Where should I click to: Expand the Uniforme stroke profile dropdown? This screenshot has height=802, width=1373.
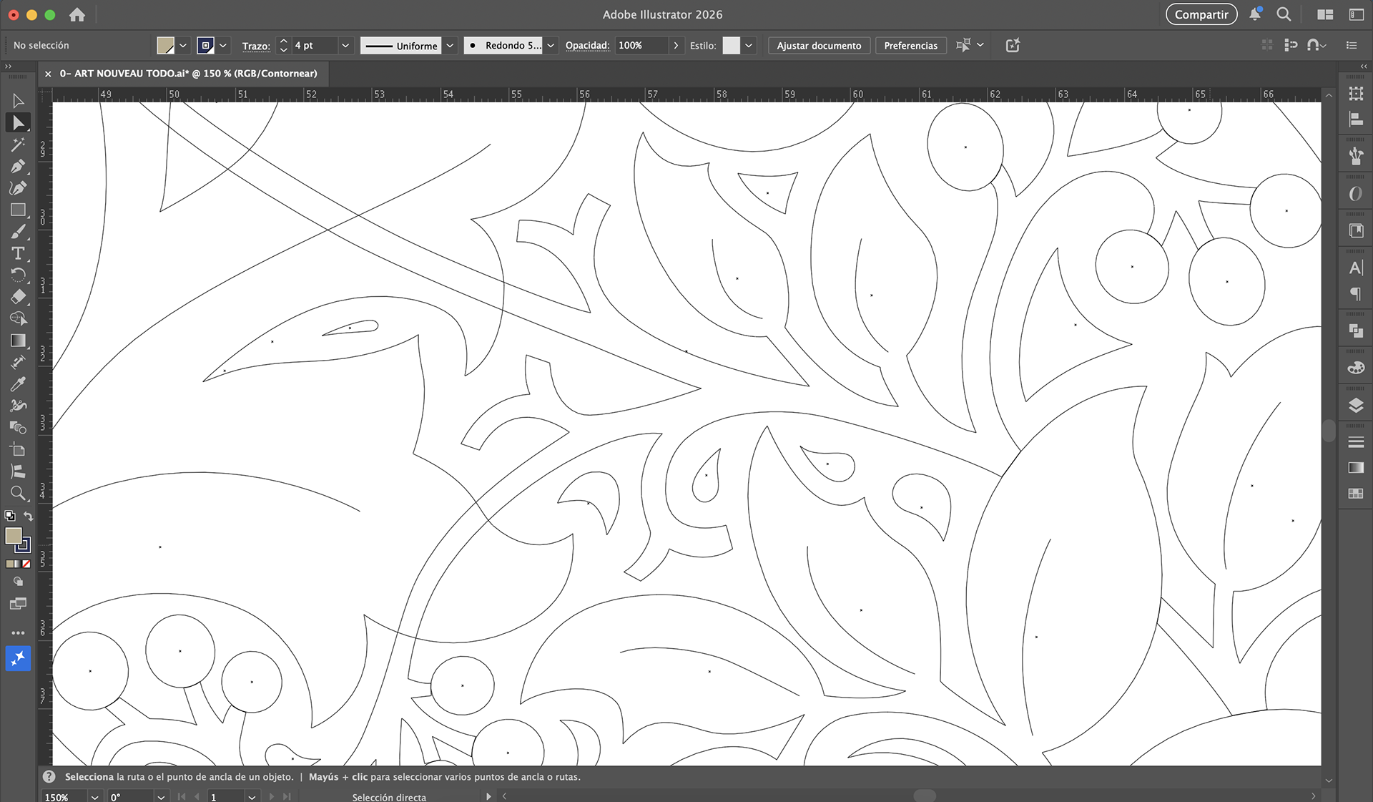tap(450, 46)
